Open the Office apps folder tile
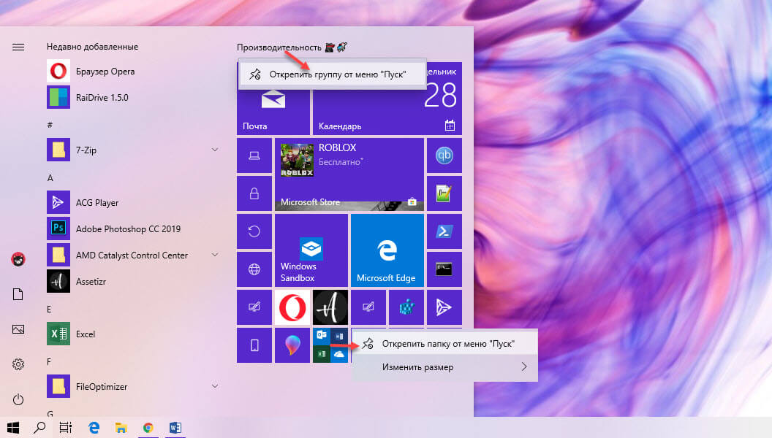Screen dimensions: 772x438 tap(330, 345)
